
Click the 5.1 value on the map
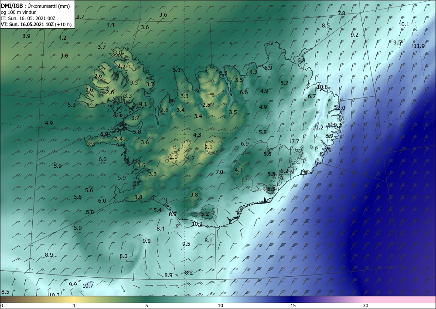(177, 70)
